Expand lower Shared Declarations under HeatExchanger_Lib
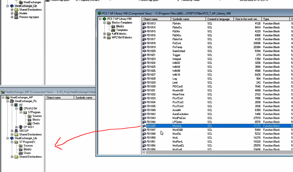This screenshot has height=172, width=293. pyautogui.click(x=12, y=157)
